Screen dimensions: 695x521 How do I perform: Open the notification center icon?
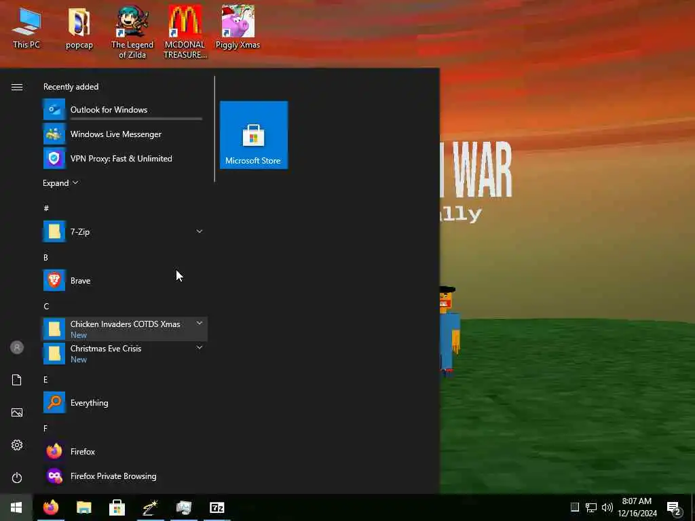674,507
